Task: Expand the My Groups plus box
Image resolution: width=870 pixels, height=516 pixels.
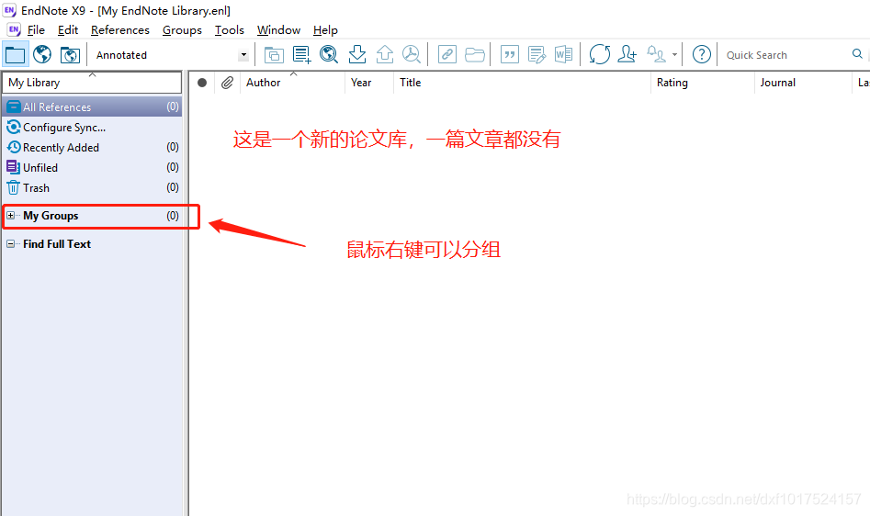Action: click(x=10, y=216)
